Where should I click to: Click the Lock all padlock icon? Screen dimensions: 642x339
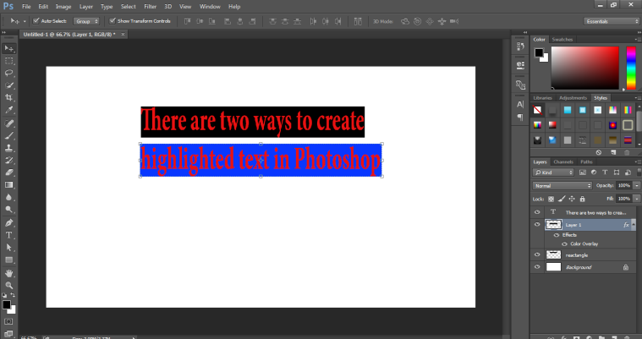point(582,199)
